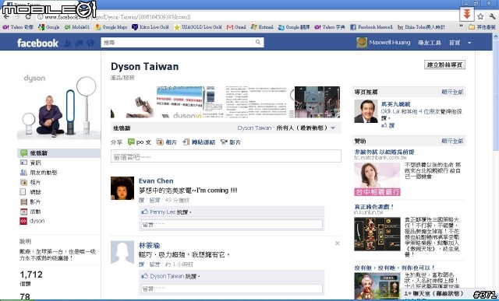
Task: Click Evan Chen's avatar picture
Action: (122, 188)
